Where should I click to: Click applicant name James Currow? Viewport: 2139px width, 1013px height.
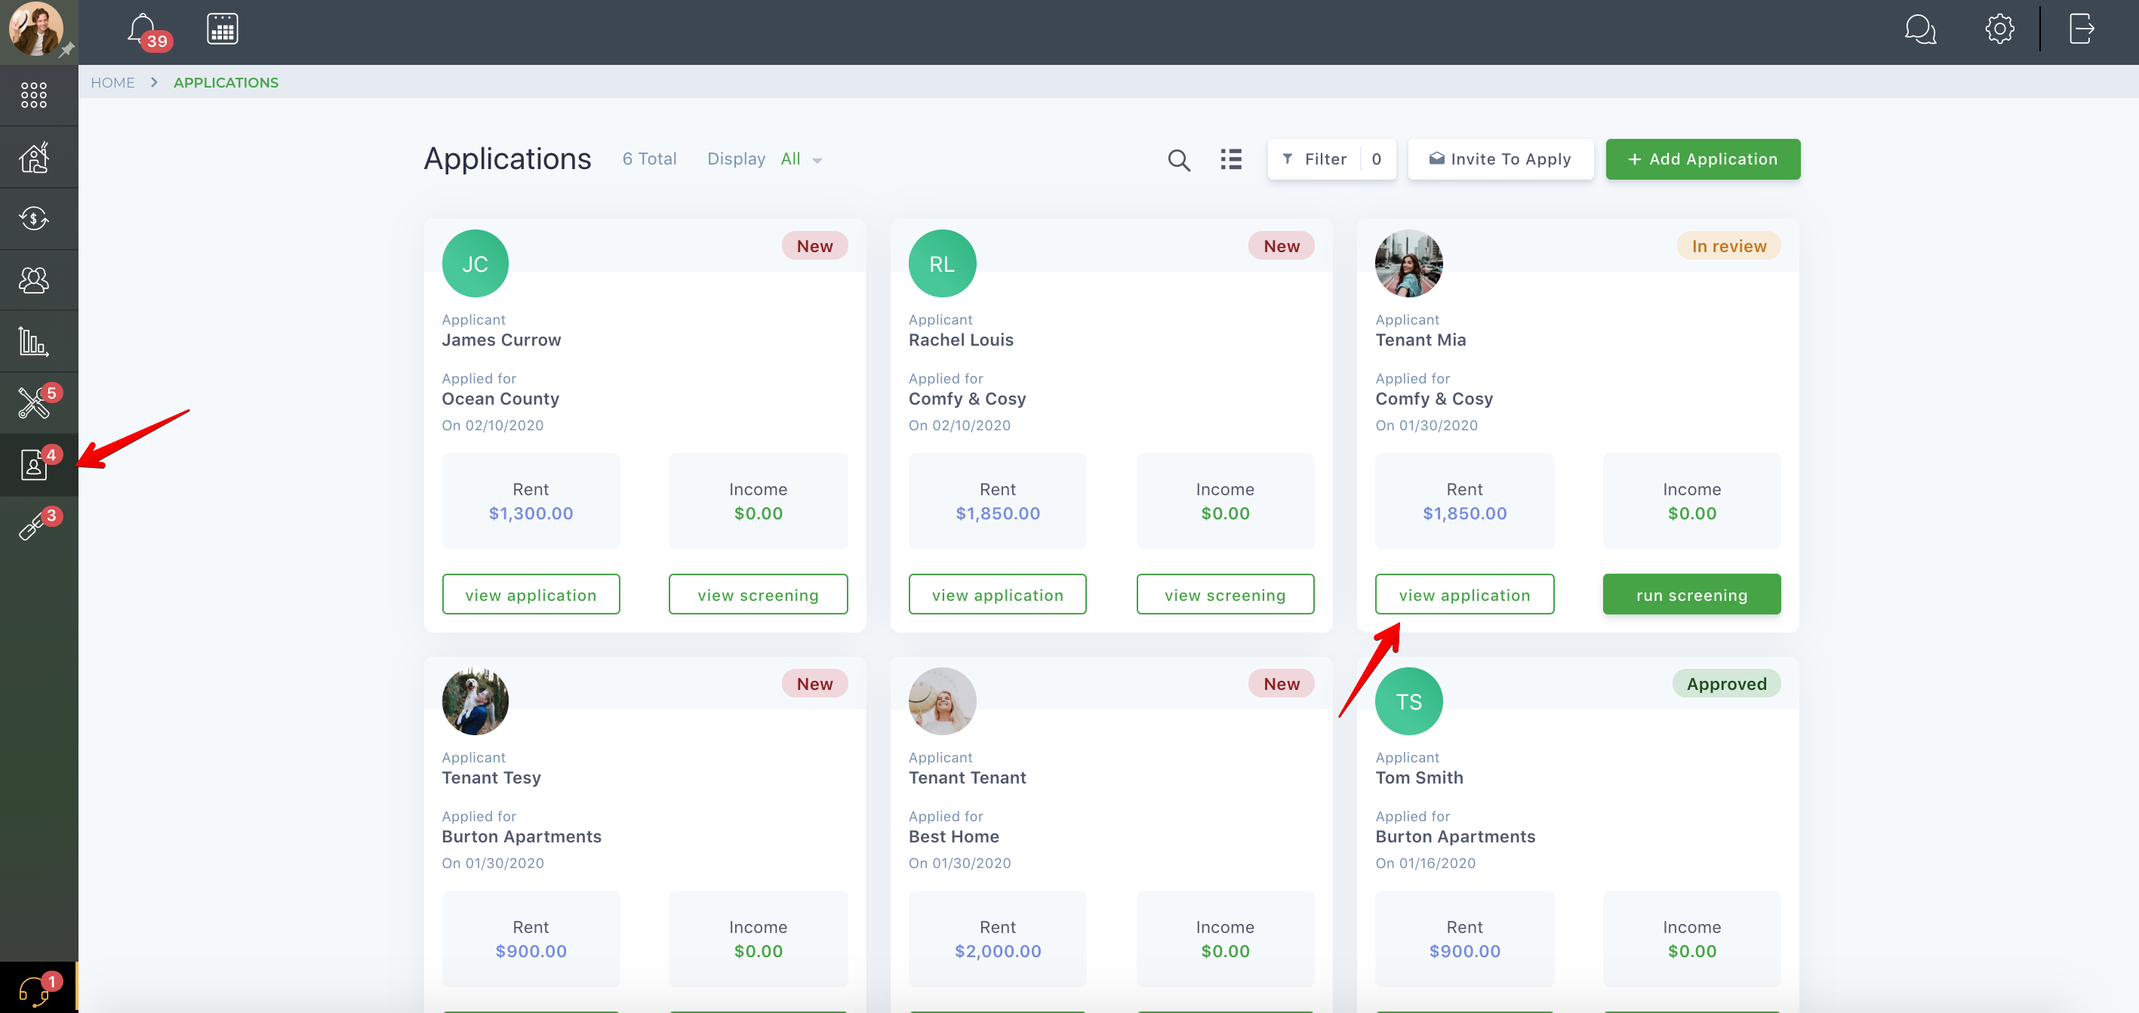tap(500, 340)
